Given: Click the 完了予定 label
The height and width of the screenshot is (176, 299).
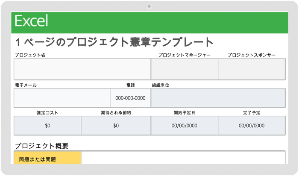Looking at the screenshot, I should pyautogui.click(x=252, y=113).
